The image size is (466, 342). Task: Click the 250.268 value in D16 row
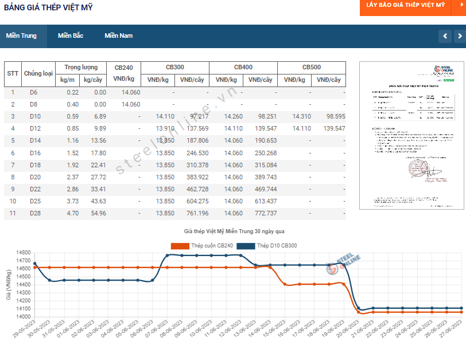tap(266, 153)
